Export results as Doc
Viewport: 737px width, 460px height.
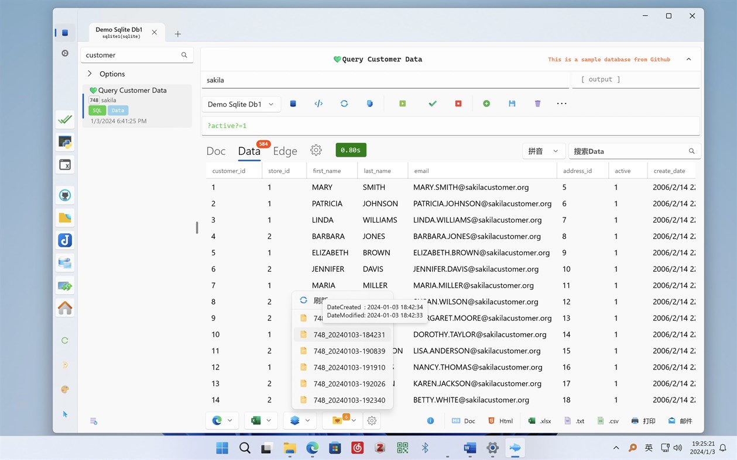pyautogui.click(x=463, y=421)
